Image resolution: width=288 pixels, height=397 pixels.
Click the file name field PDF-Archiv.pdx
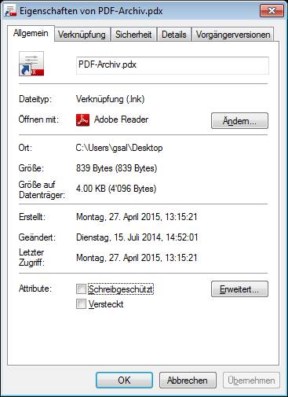coord(173,65)
